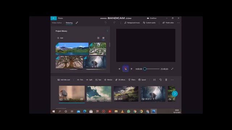Add media to the project library
Image resolution: width=232 pixels, height=130 pixels.
60,38
